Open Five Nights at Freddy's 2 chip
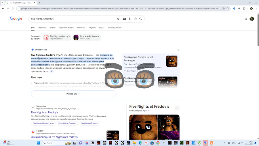 click(89, 123)
